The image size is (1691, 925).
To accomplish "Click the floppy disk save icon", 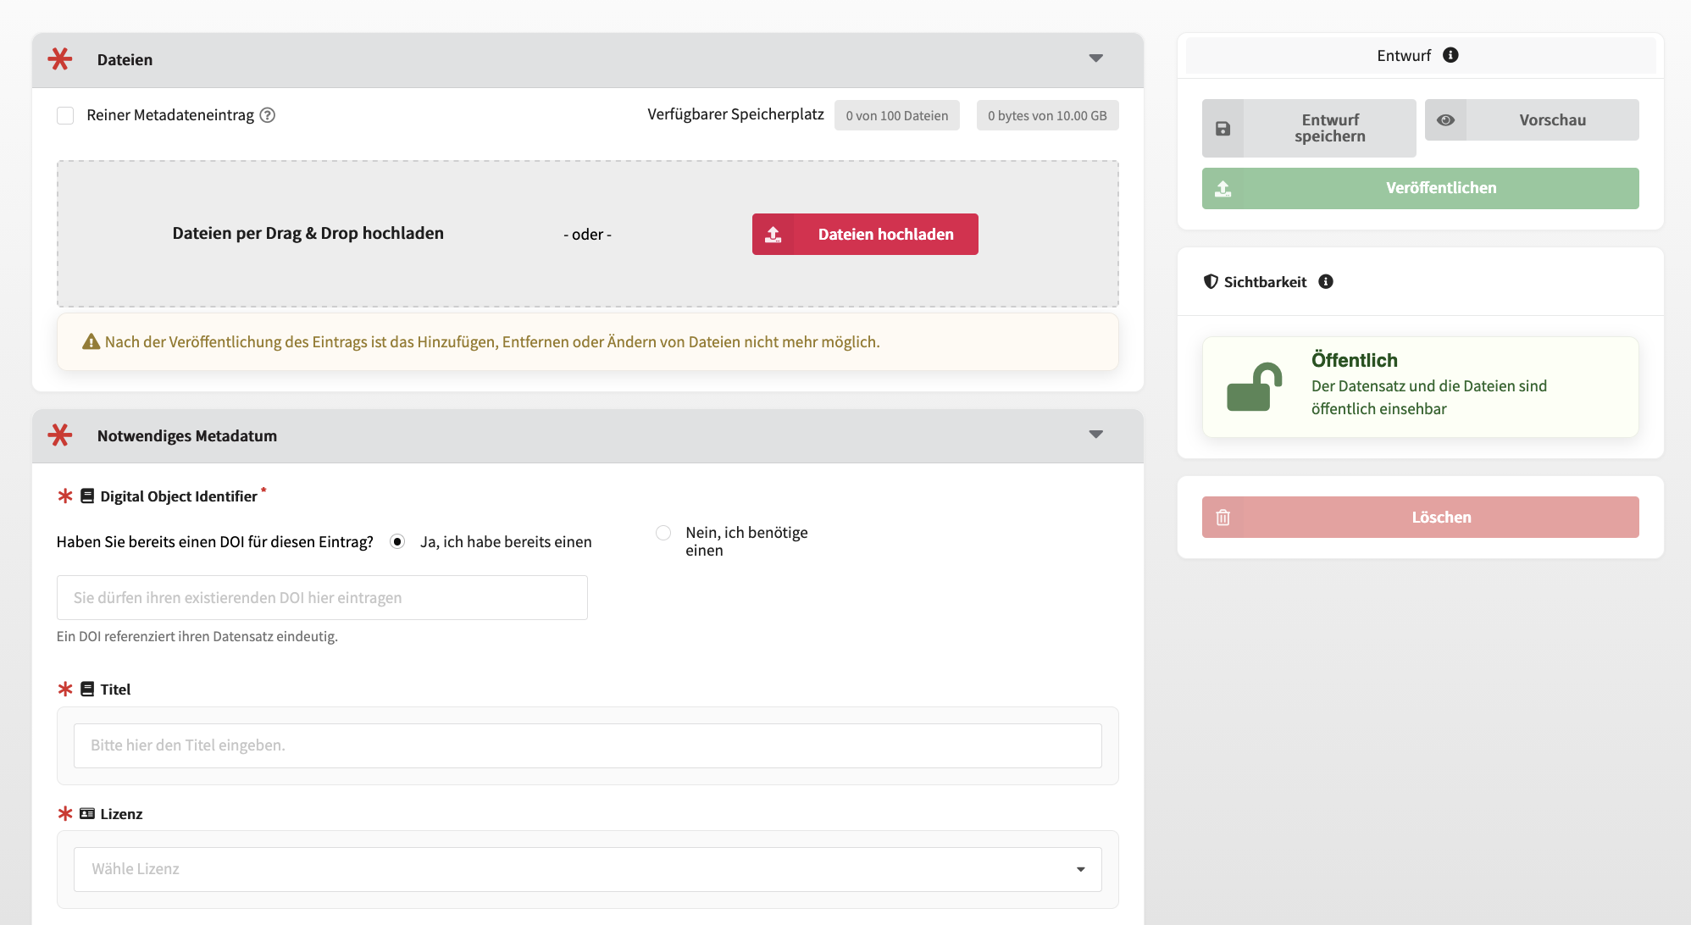I will click(1223, 129).
